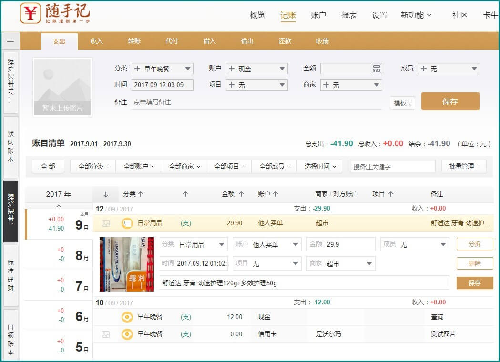Open the 分类 dropdown showing 早午晚餐

pyautogui.click(x=163, y=69)
